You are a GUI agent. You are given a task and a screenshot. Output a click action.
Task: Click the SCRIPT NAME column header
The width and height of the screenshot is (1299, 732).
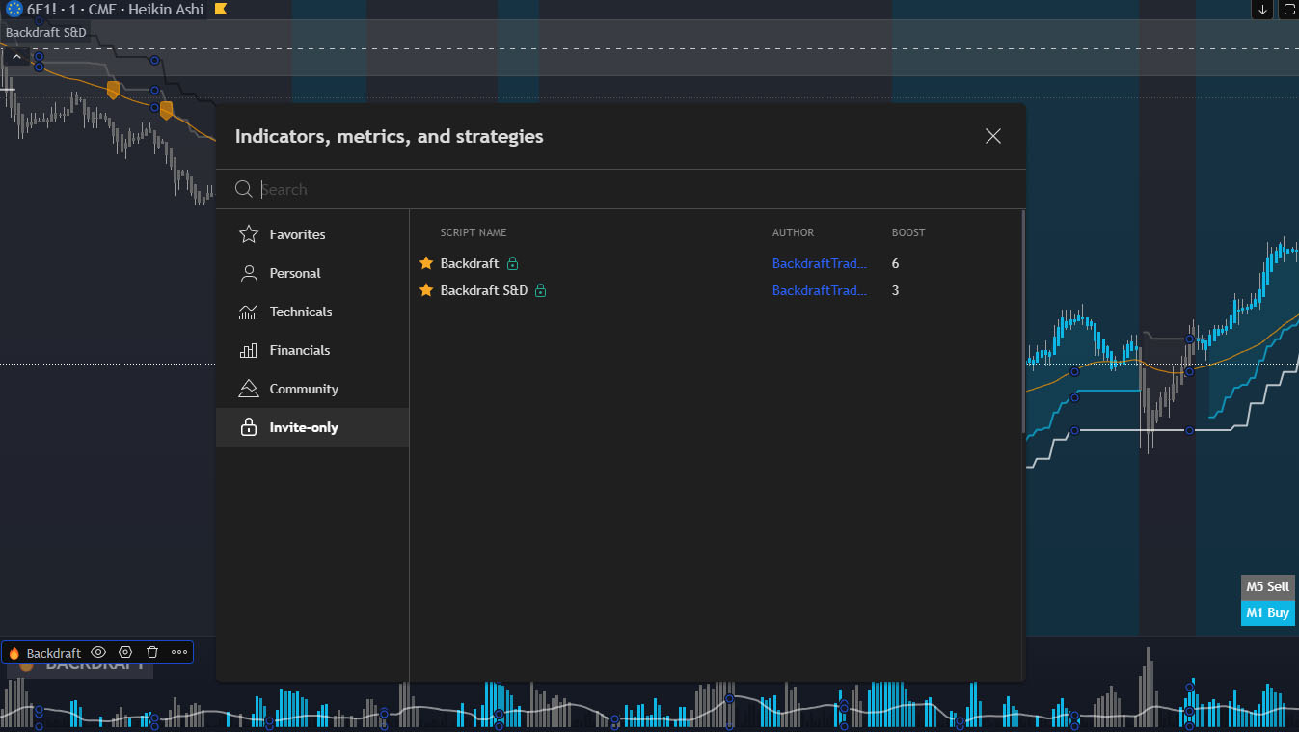[x=474, y=232]
